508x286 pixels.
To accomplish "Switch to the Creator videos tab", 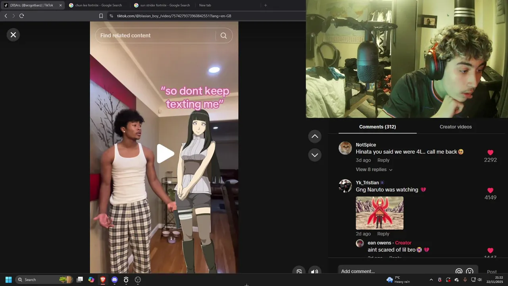I will tap(456, 127).
